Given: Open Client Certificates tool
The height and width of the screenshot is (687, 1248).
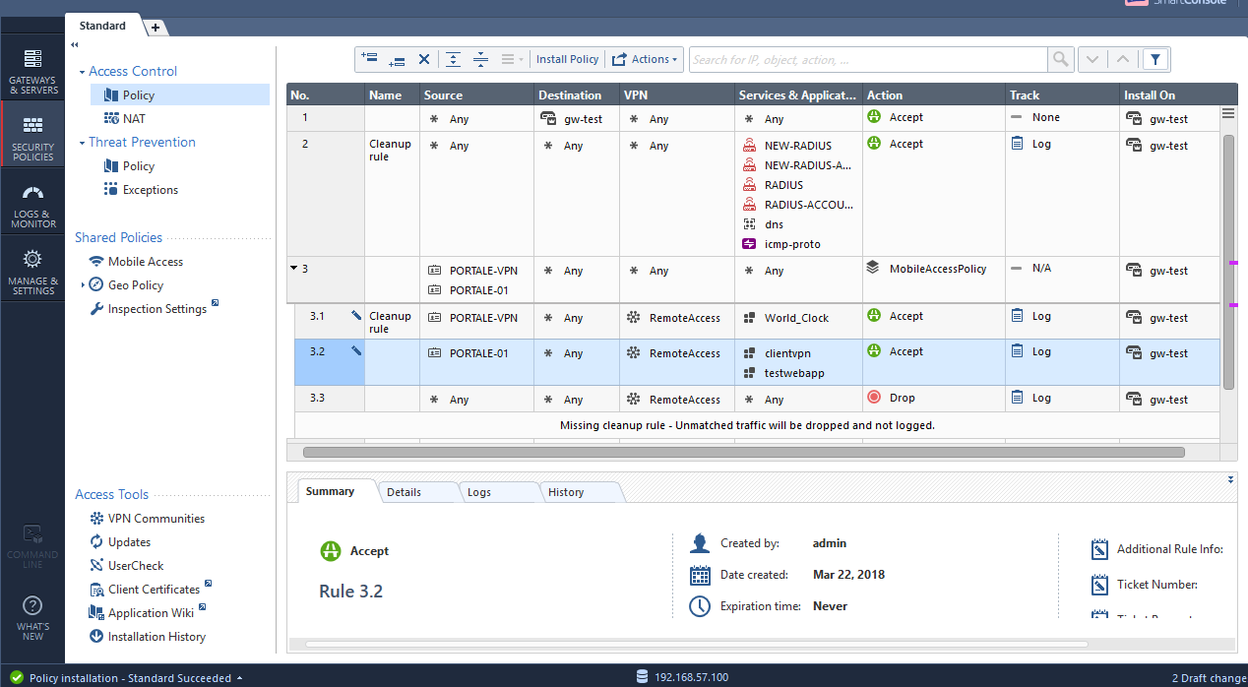Looking at the screenshot, I should tap(154, 589).
